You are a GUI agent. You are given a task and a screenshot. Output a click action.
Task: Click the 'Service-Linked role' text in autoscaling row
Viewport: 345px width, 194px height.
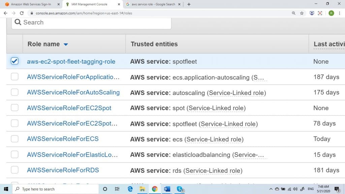coord(236,93)
